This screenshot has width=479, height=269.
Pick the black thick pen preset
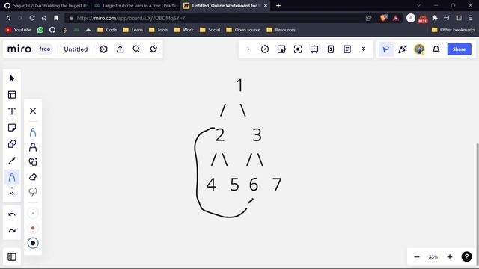click(x=33, y=243)
